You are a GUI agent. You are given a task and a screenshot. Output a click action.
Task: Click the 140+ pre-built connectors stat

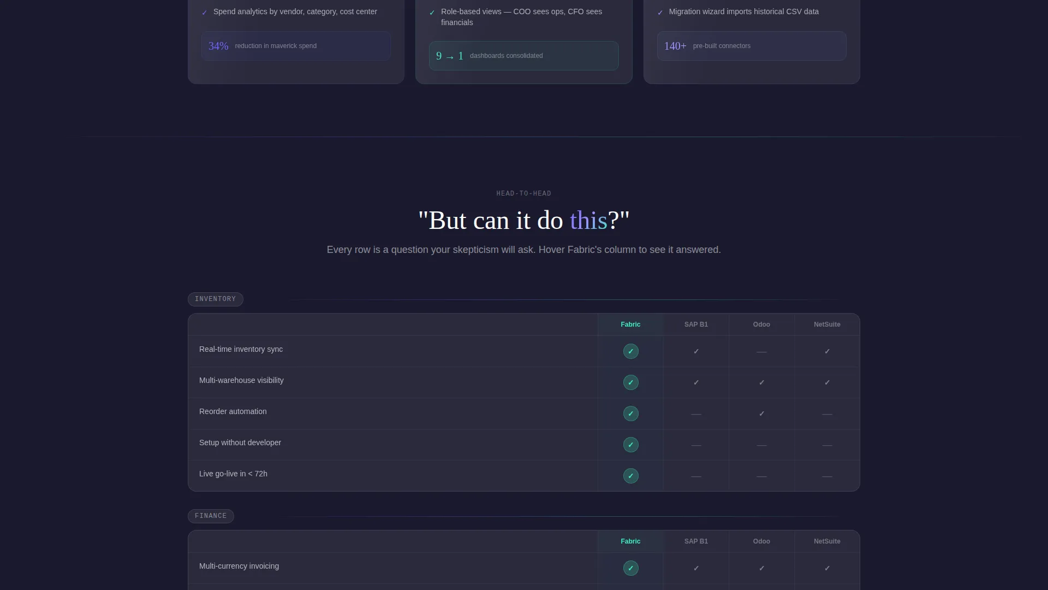[752, 46]
